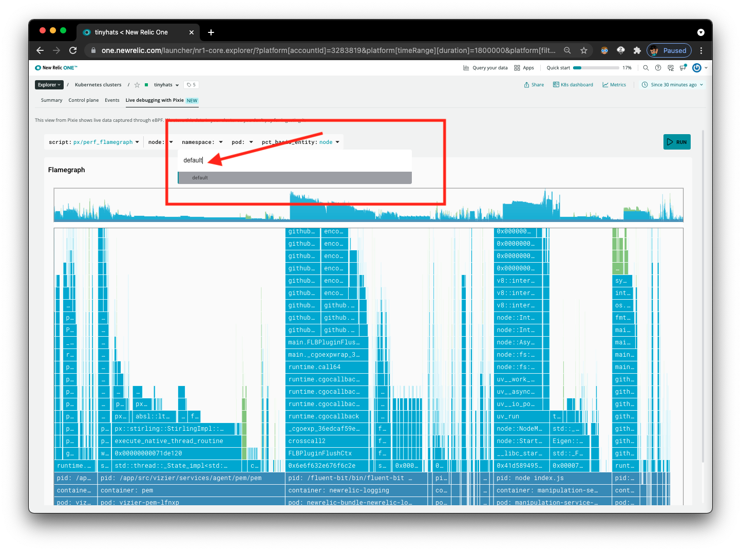Open the announcements megaphone icon
741x551 pixels.
coord(683,67)
